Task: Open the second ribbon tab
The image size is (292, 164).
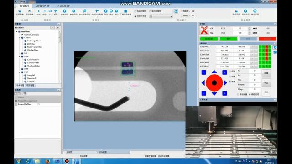Action: pyautogui.click(x=43, y=6)
